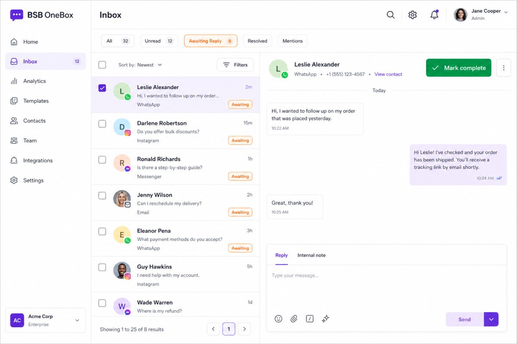
Task: Check Darlene Robertson's conversation checkbox
Action: [x=102, y=124]
